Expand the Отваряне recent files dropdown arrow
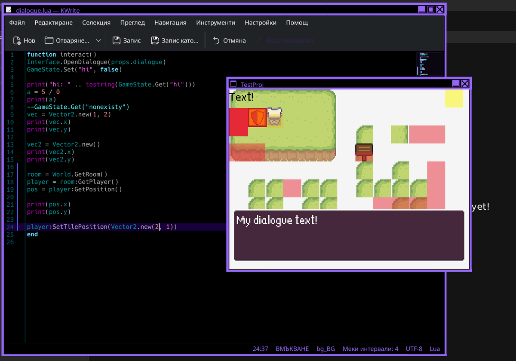The image size is (516, 361). pyautogui.click(x=98, y=40)
